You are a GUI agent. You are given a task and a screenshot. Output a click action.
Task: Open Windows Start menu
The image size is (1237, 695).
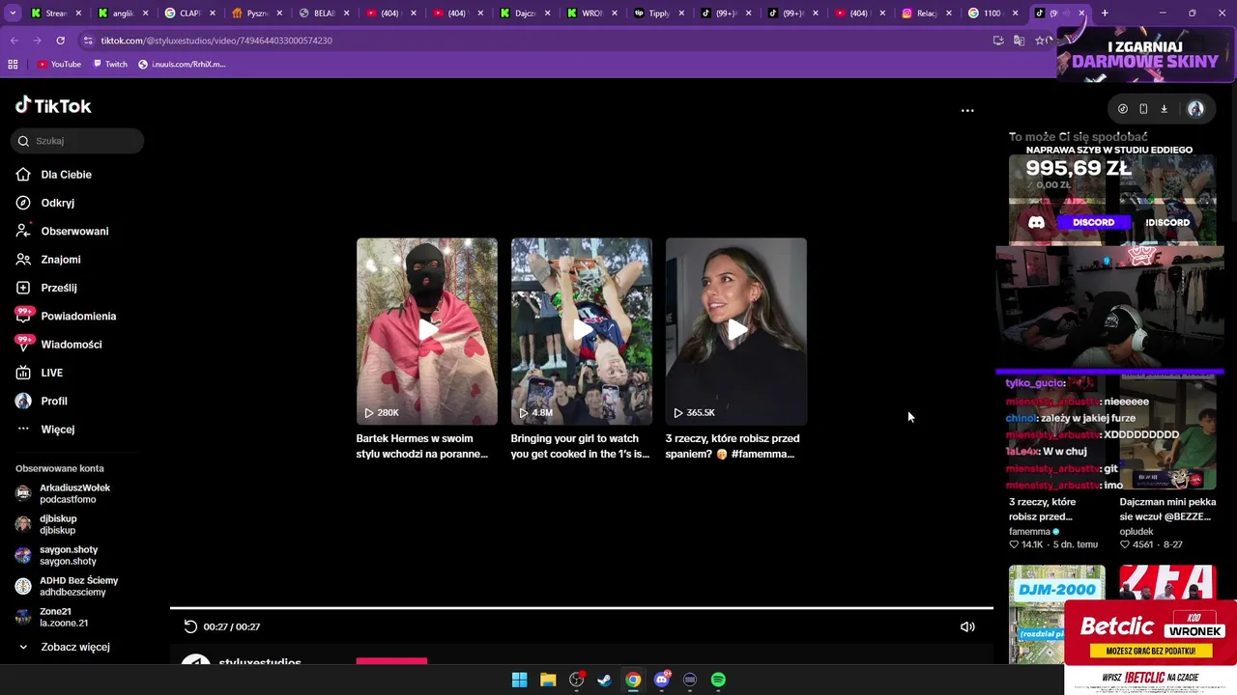pos(519,680)
